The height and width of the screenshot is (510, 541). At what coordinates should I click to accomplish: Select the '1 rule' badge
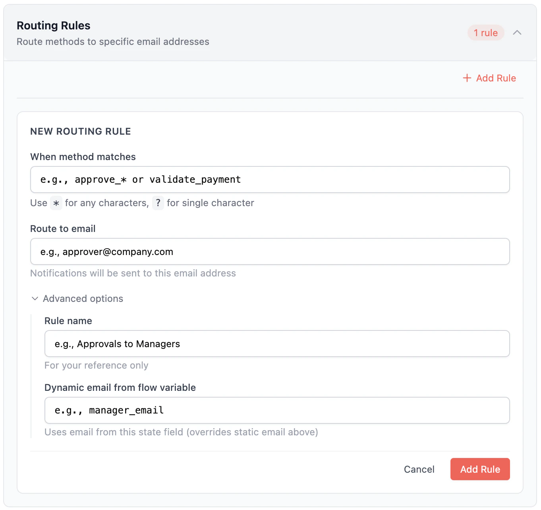486,33
